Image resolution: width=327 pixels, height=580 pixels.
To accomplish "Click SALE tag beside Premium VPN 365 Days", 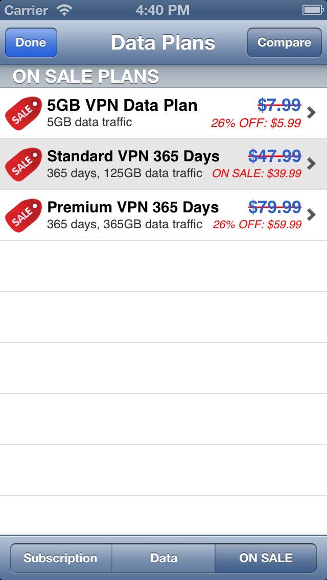I will [24, 215].
